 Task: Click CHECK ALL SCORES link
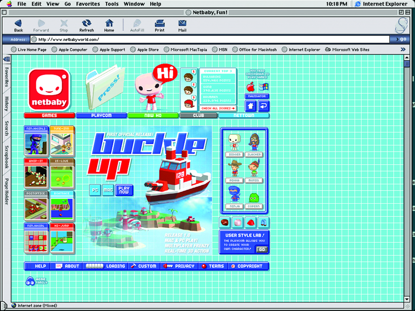pyautogui.click(x=218, y=108)
